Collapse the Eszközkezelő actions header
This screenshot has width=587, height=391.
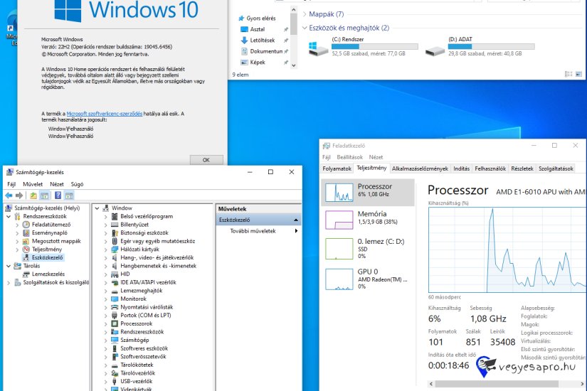point(296,220)
